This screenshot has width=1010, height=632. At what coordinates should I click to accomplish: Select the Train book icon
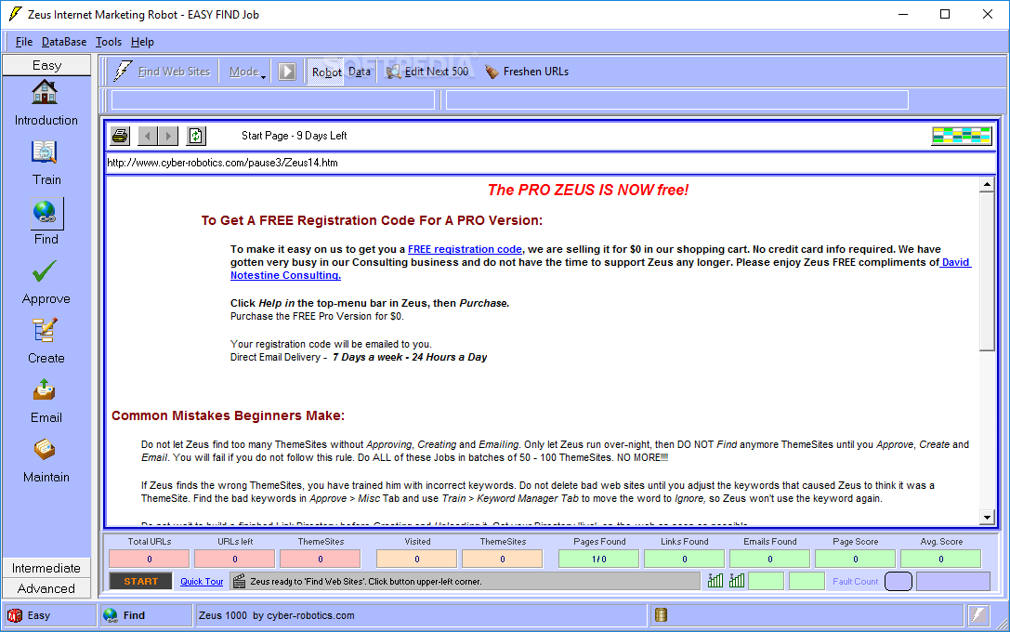45,152
